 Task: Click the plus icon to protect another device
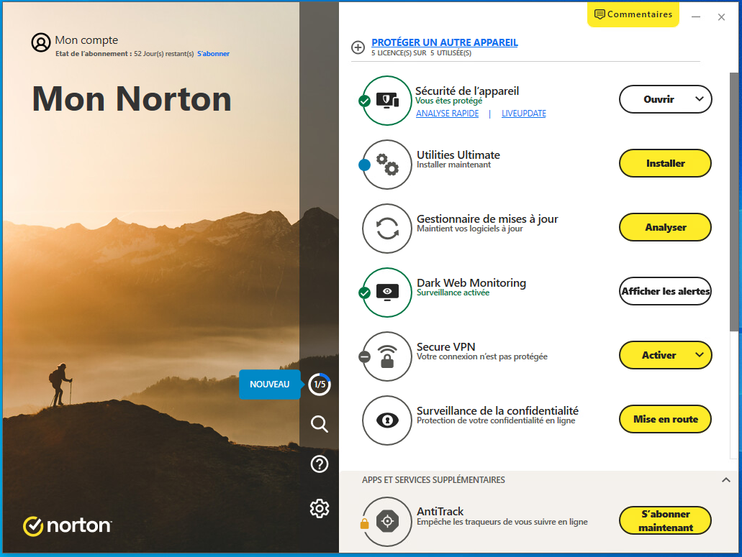tap(358, 47)
